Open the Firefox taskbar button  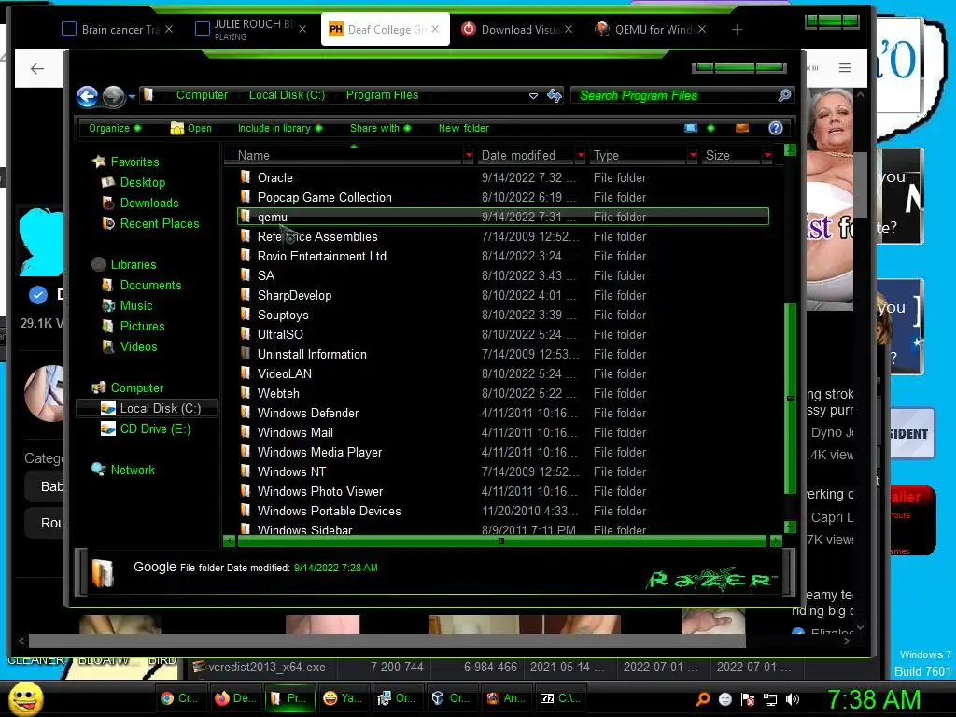coord(234,698)
